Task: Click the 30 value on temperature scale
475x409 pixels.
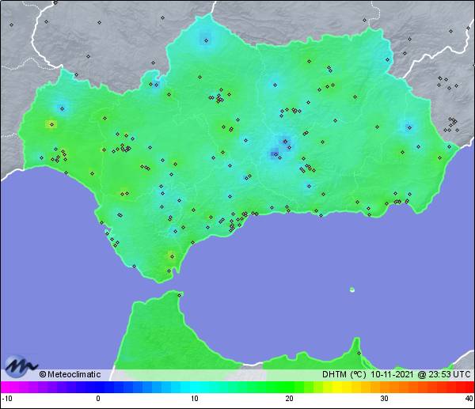Action: [384, 399]
